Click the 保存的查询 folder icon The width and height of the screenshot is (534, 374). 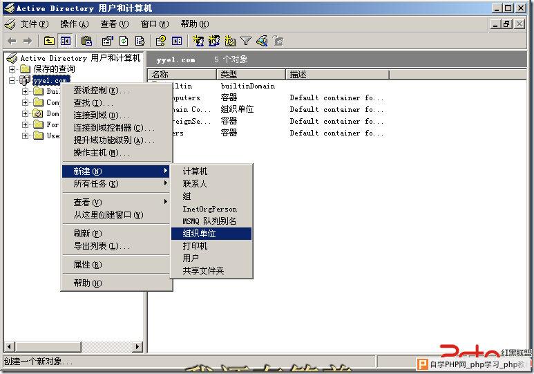pos(25,69)
